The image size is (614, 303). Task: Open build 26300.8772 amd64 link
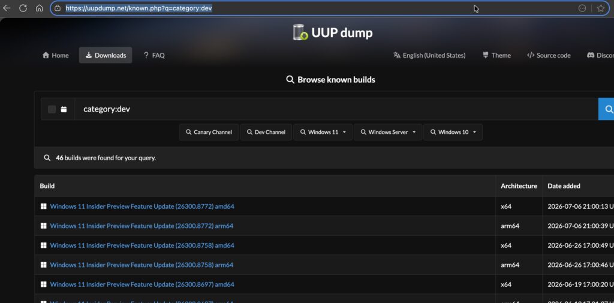tap(142, 206)
